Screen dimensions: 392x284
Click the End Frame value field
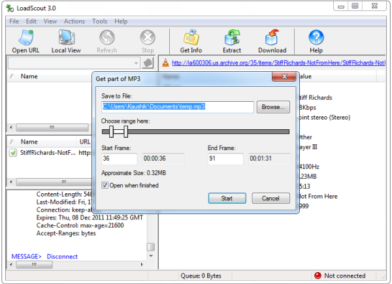pyautogui.click(x=225, y=159)
